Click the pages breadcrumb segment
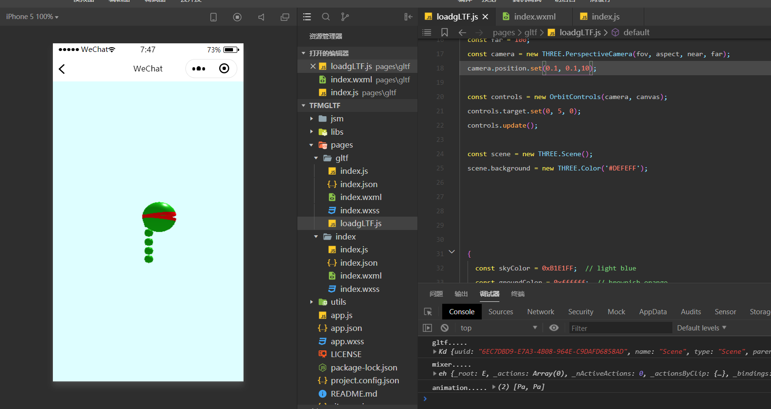The image size is (771, 409). point(504,32)
